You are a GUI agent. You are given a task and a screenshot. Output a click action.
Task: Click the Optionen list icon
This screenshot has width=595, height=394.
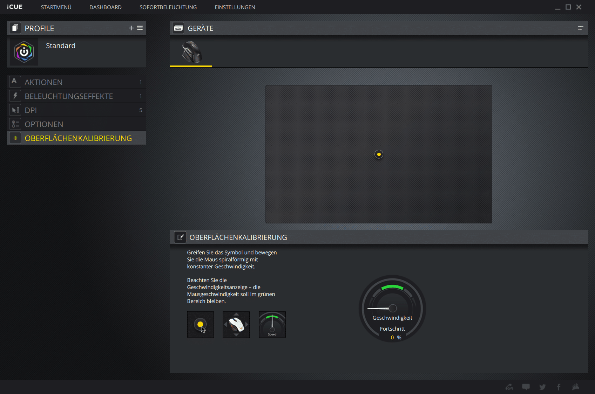15,124
